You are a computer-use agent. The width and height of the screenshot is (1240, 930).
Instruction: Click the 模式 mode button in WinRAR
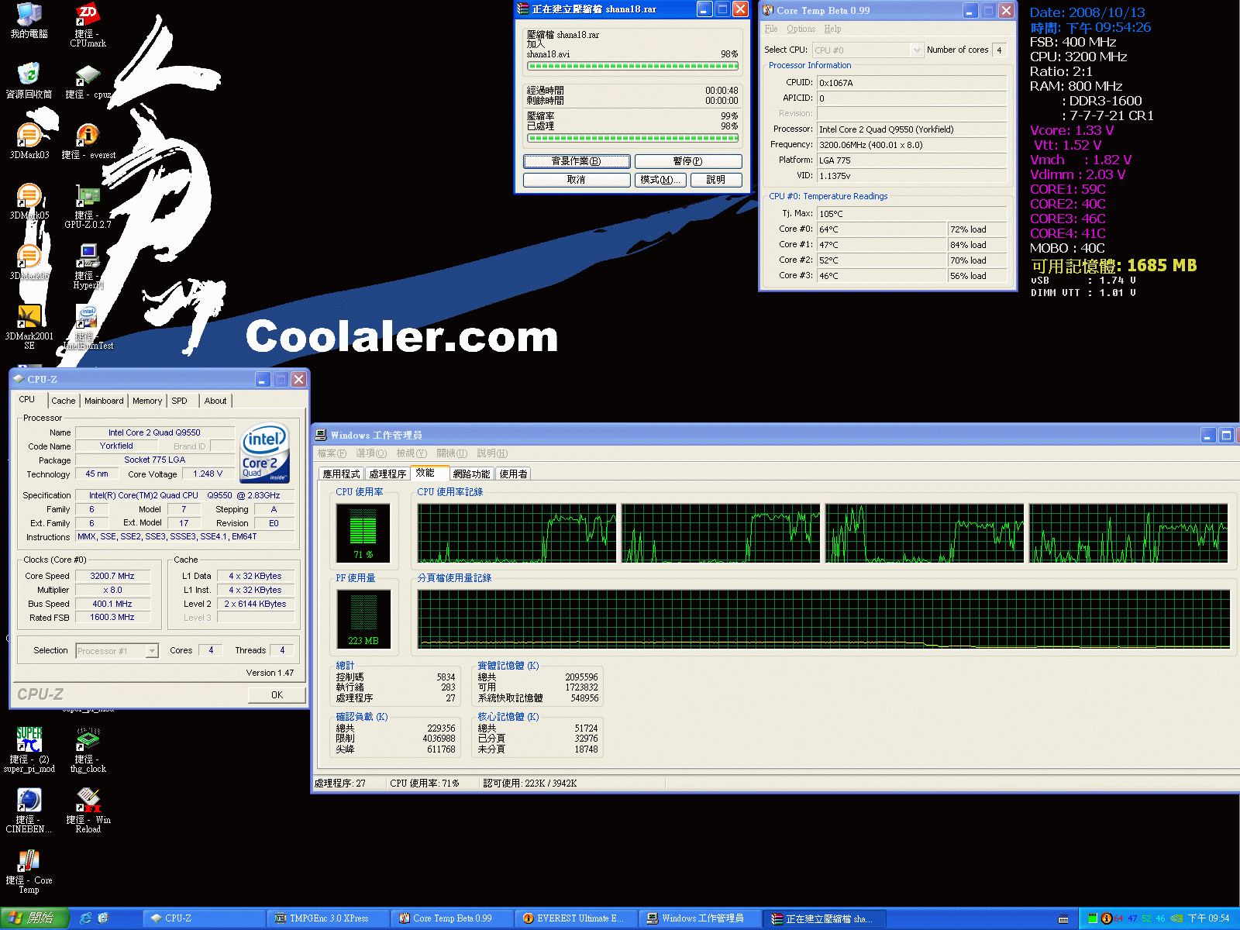click(x=661, y=180)
